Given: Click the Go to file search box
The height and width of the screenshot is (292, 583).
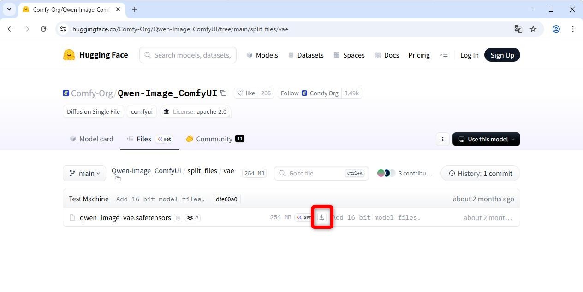Looking at the screenshot, I should (321, 173).
